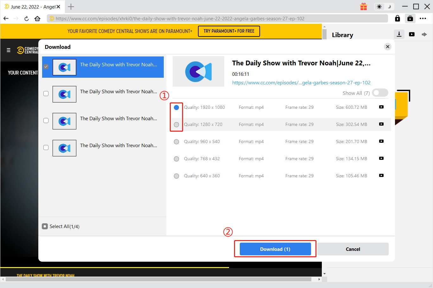Open a new browser tab with plus

click(x=71, y=7)
